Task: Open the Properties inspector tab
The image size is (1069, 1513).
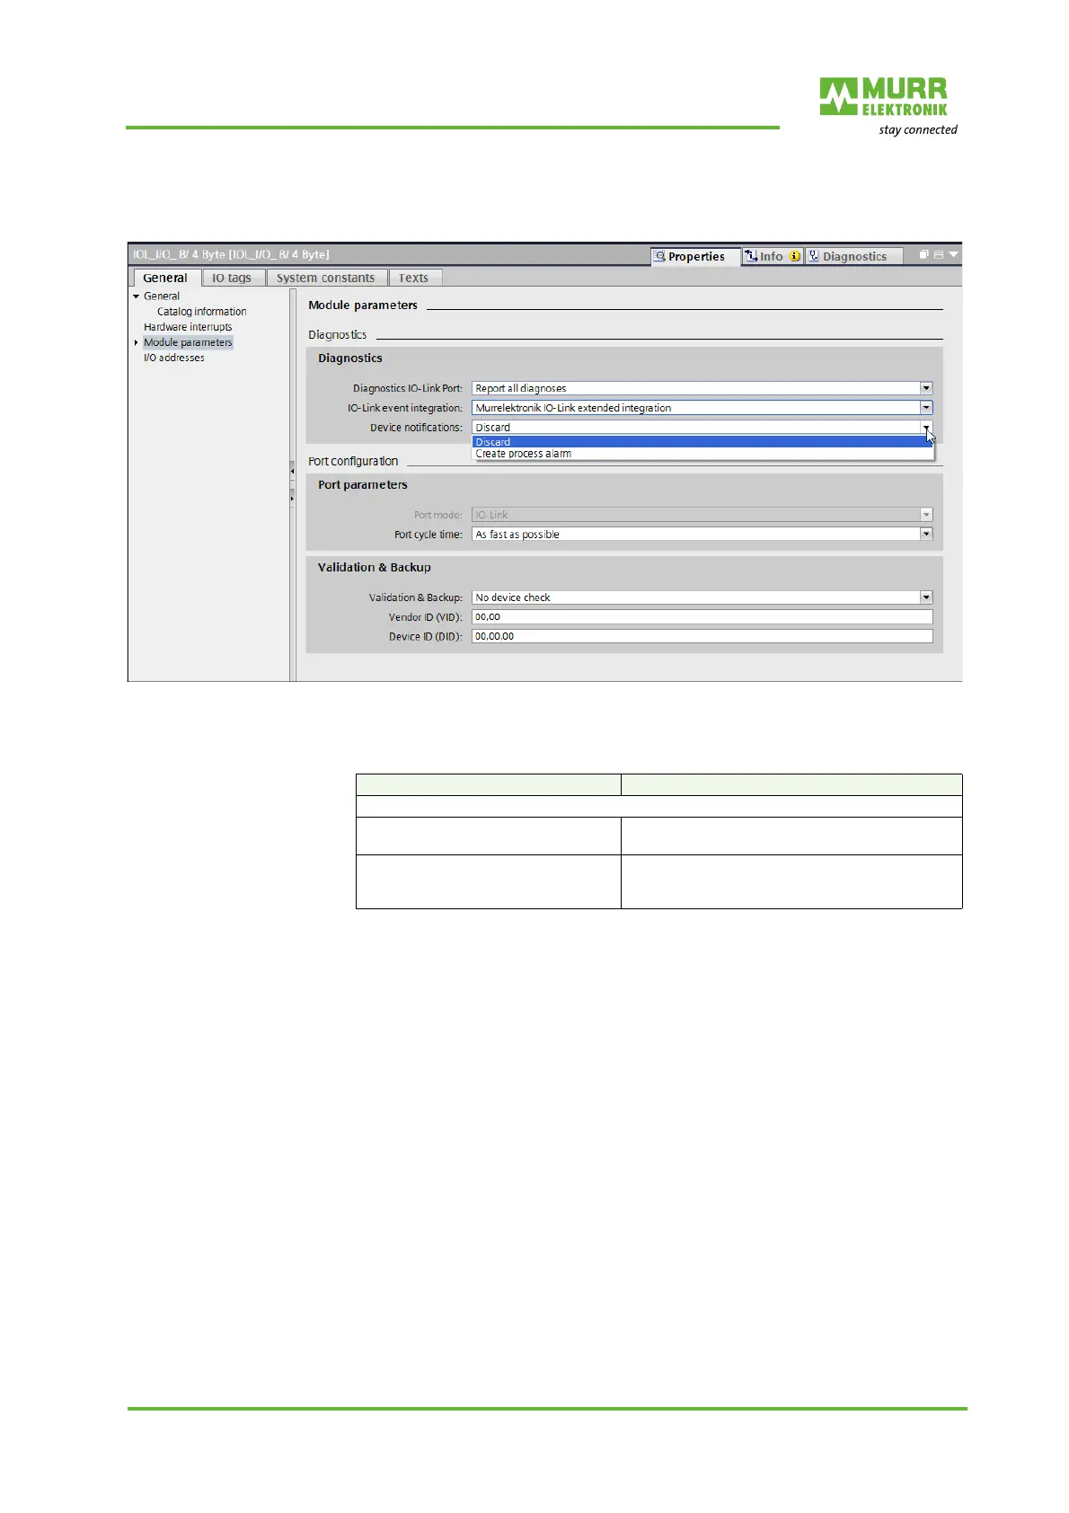Action: tap(695, 257)
